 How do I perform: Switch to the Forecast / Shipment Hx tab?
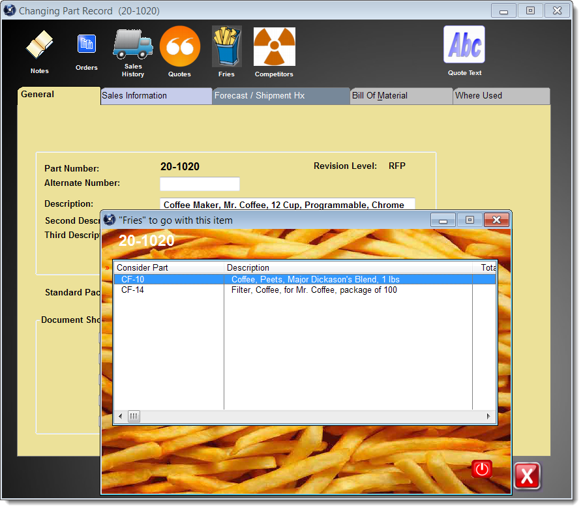tap(282, 96)
